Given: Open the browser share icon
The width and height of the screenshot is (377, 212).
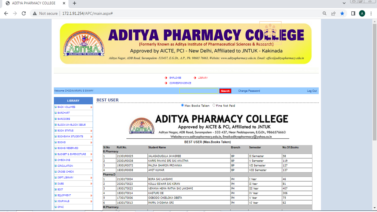Looking at the screenshot, I should coord(333,13).
